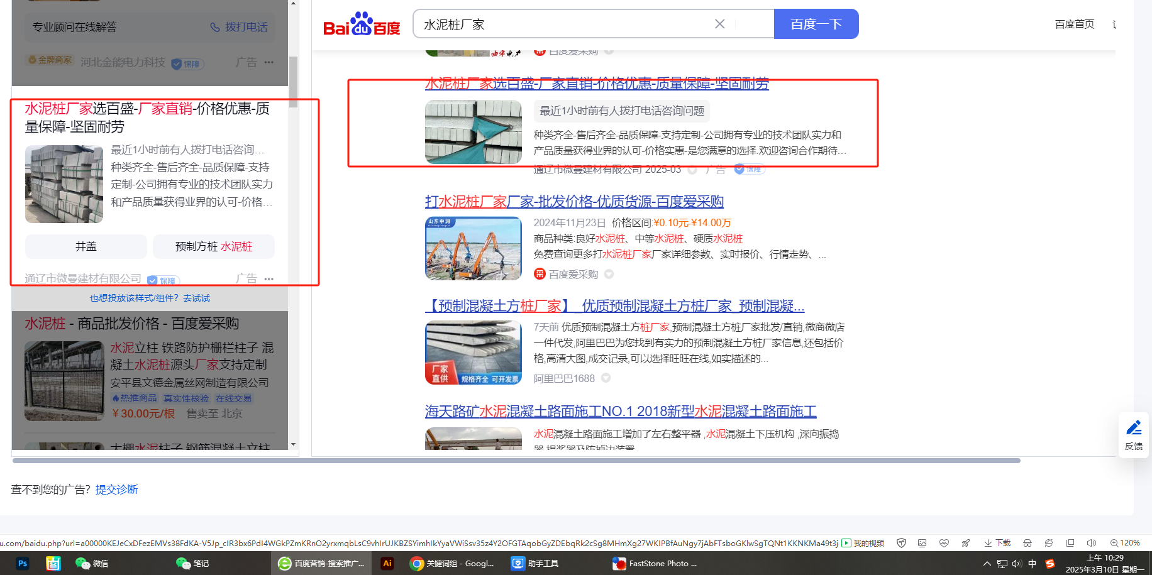Click the fence posts product thumbnail

click(64, 381)
